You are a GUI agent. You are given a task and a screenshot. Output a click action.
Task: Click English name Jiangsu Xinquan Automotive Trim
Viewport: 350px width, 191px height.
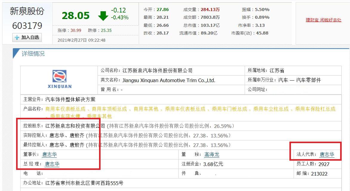(x=169, y=80)
